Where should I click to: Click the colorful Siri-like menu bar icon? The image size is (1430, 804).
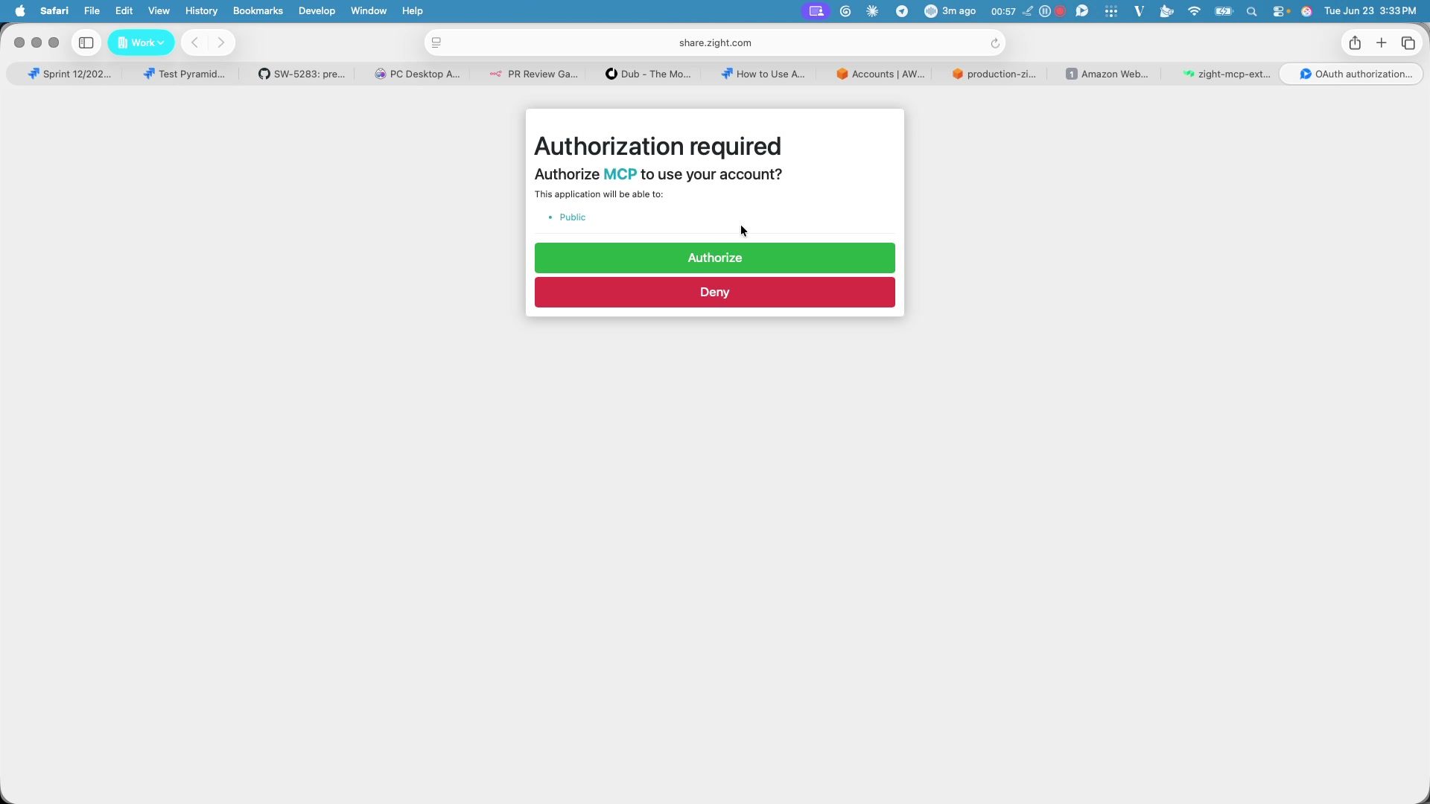click(x=1306, y=11)
